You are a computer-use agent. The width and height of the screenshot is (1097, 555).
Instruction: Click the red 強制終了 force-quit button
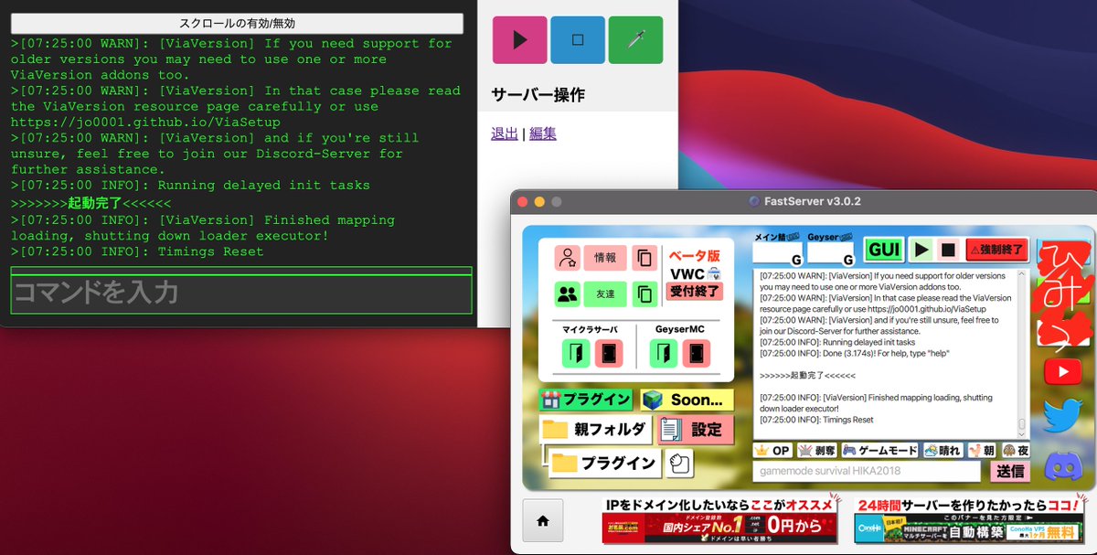pos(997,250)
